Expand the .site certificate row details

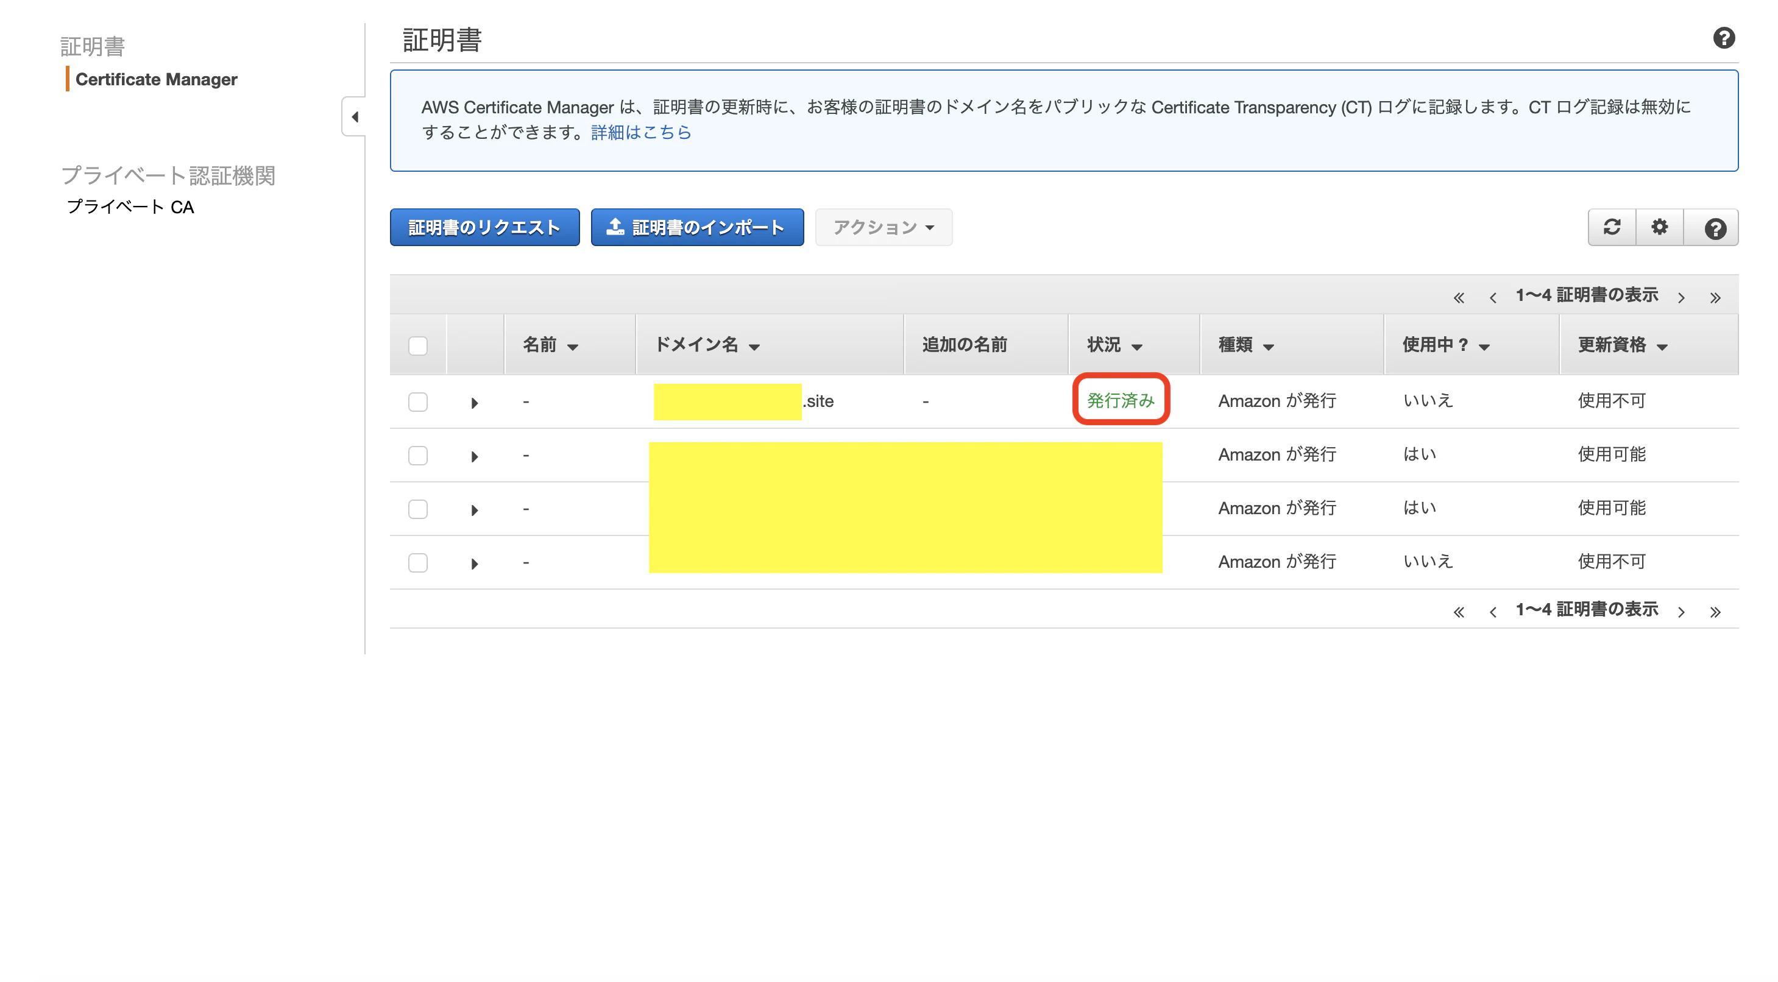click(x=474, y=402)
